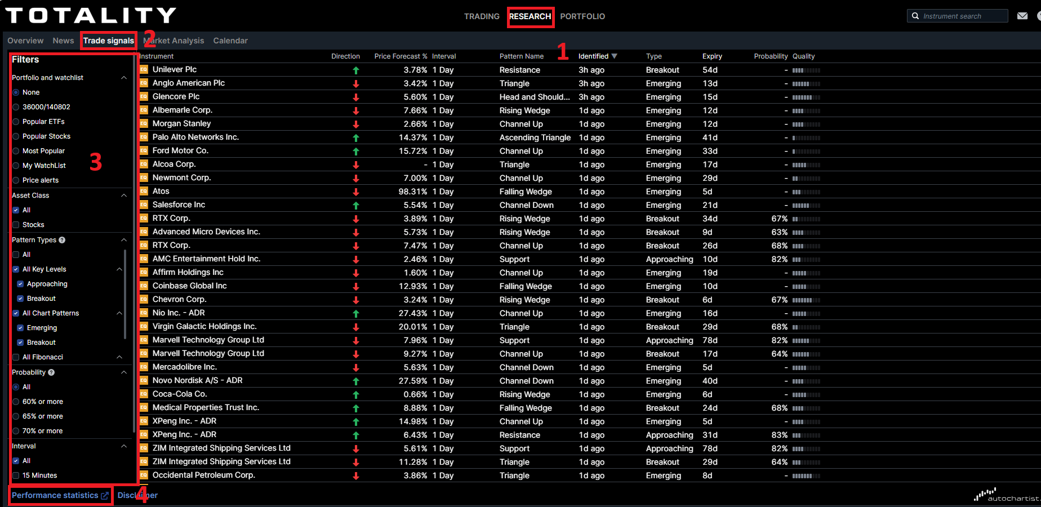Viewport: 1041px width, 507px height.
Task: Click Novo Nordisk up direction arrow
Action: point(356,381)
